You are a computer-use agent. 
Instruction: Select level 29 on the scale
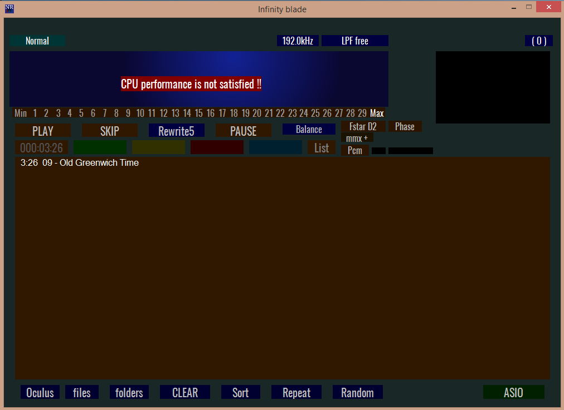[x=362, y=113]
